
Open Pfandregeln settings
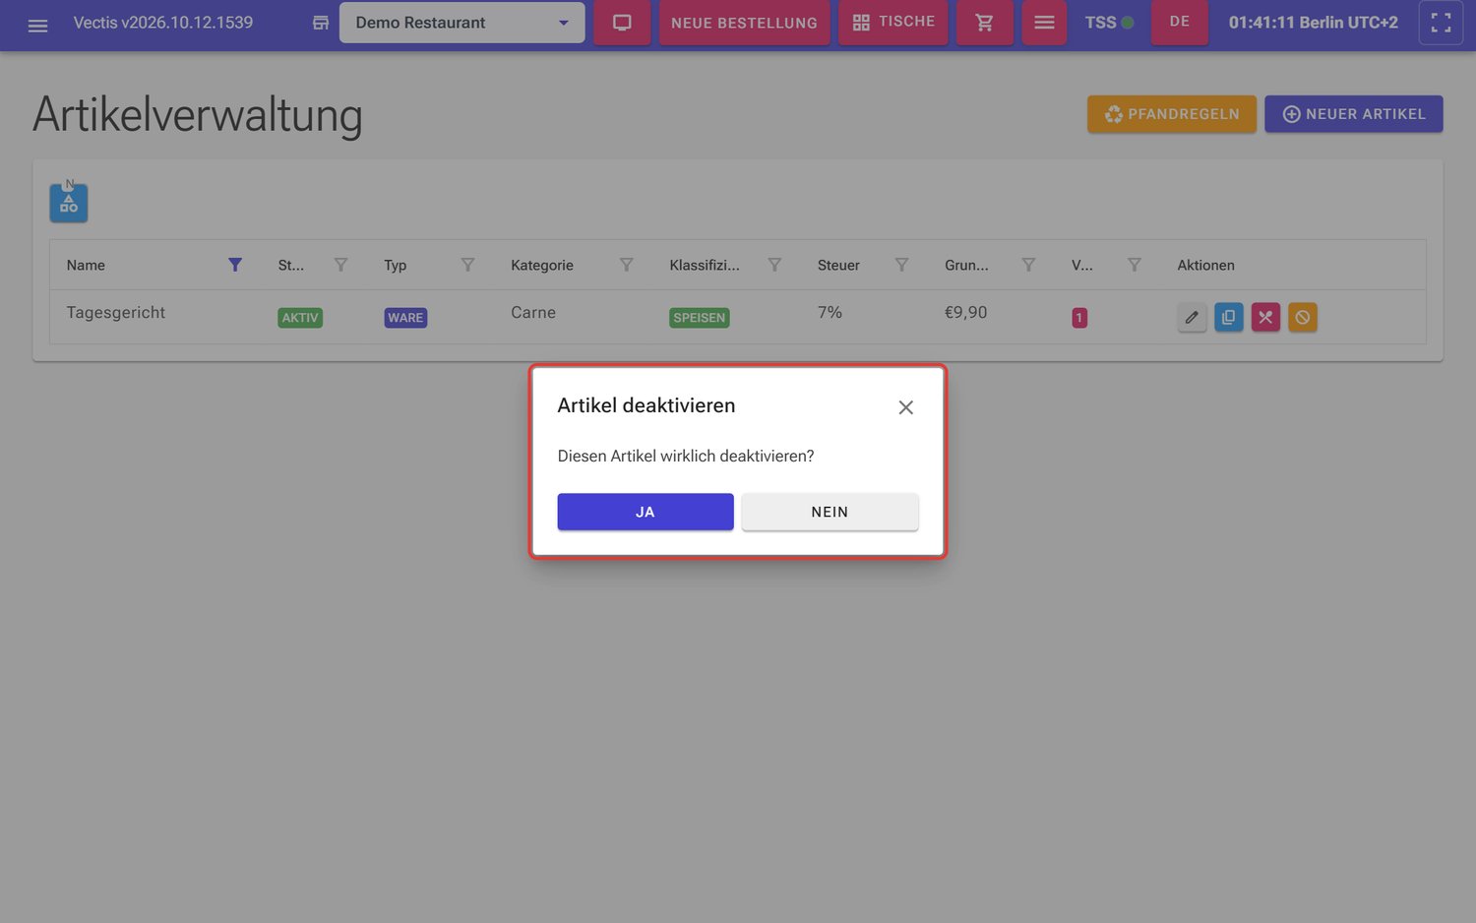tap(1171, 114)
